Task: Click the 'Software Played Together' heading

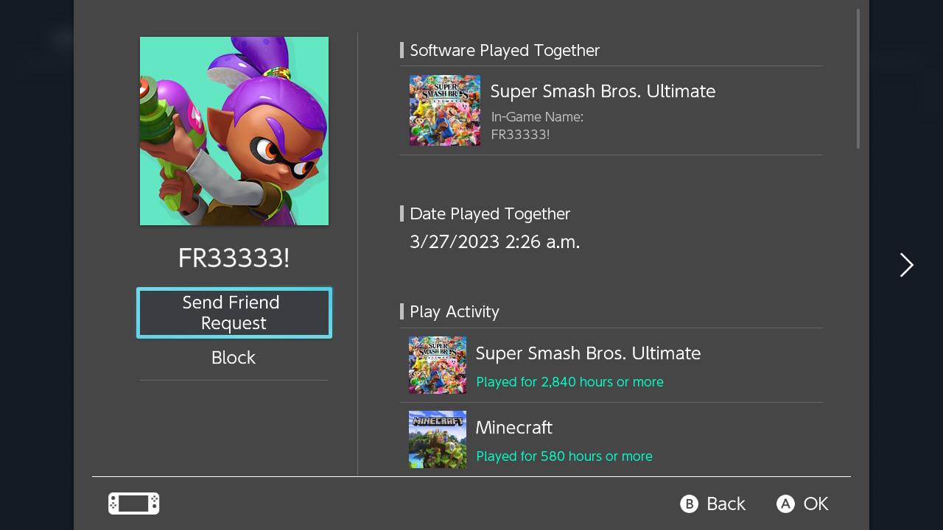Action: [505, 50]
